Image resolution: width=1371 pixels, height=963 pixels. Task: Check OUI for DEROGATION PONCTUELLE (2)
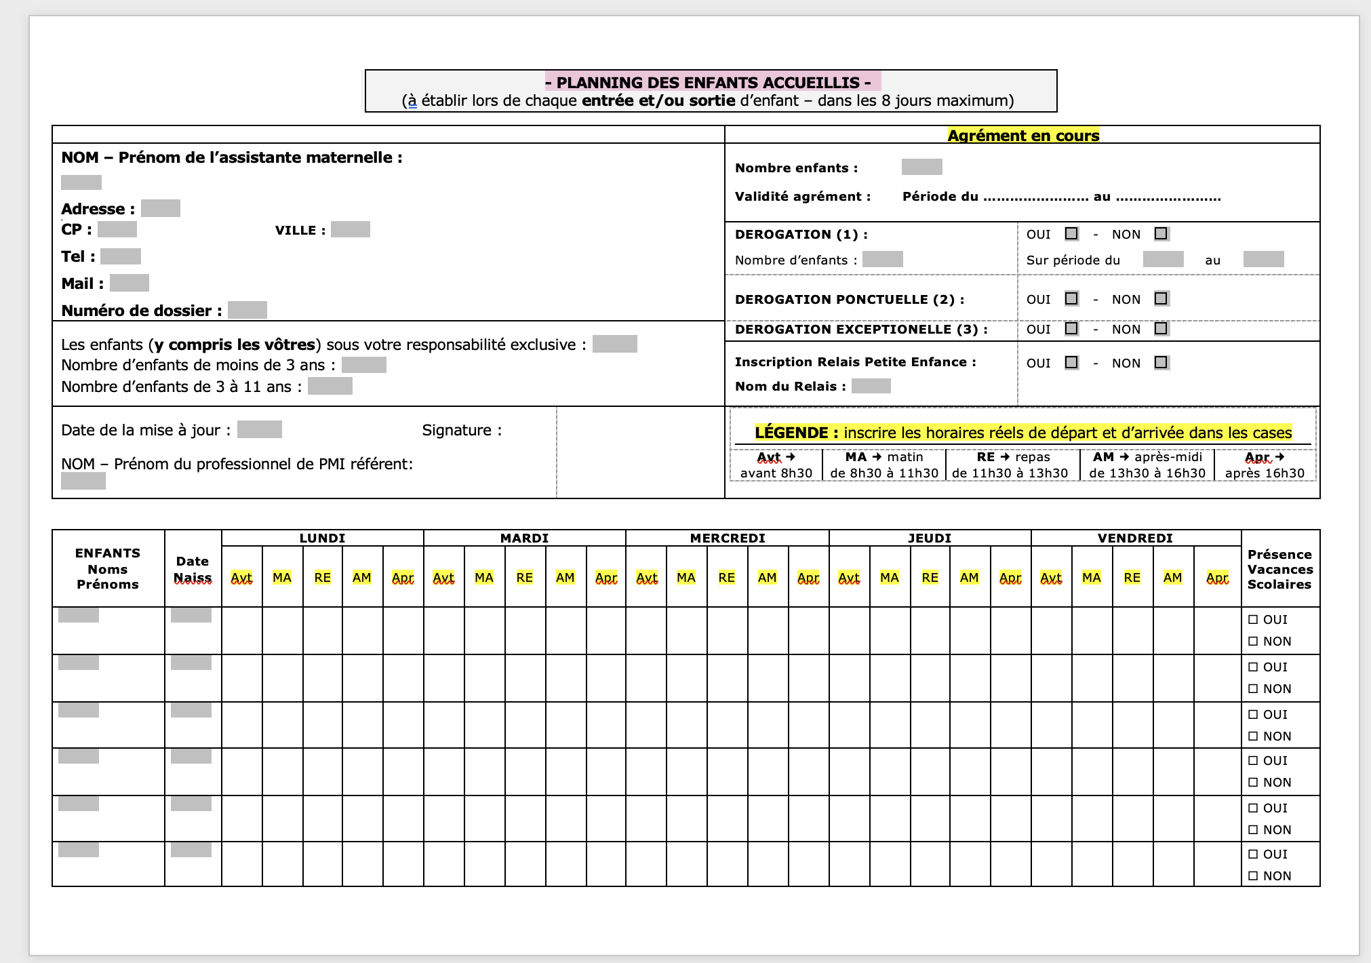click(1071, 298)
